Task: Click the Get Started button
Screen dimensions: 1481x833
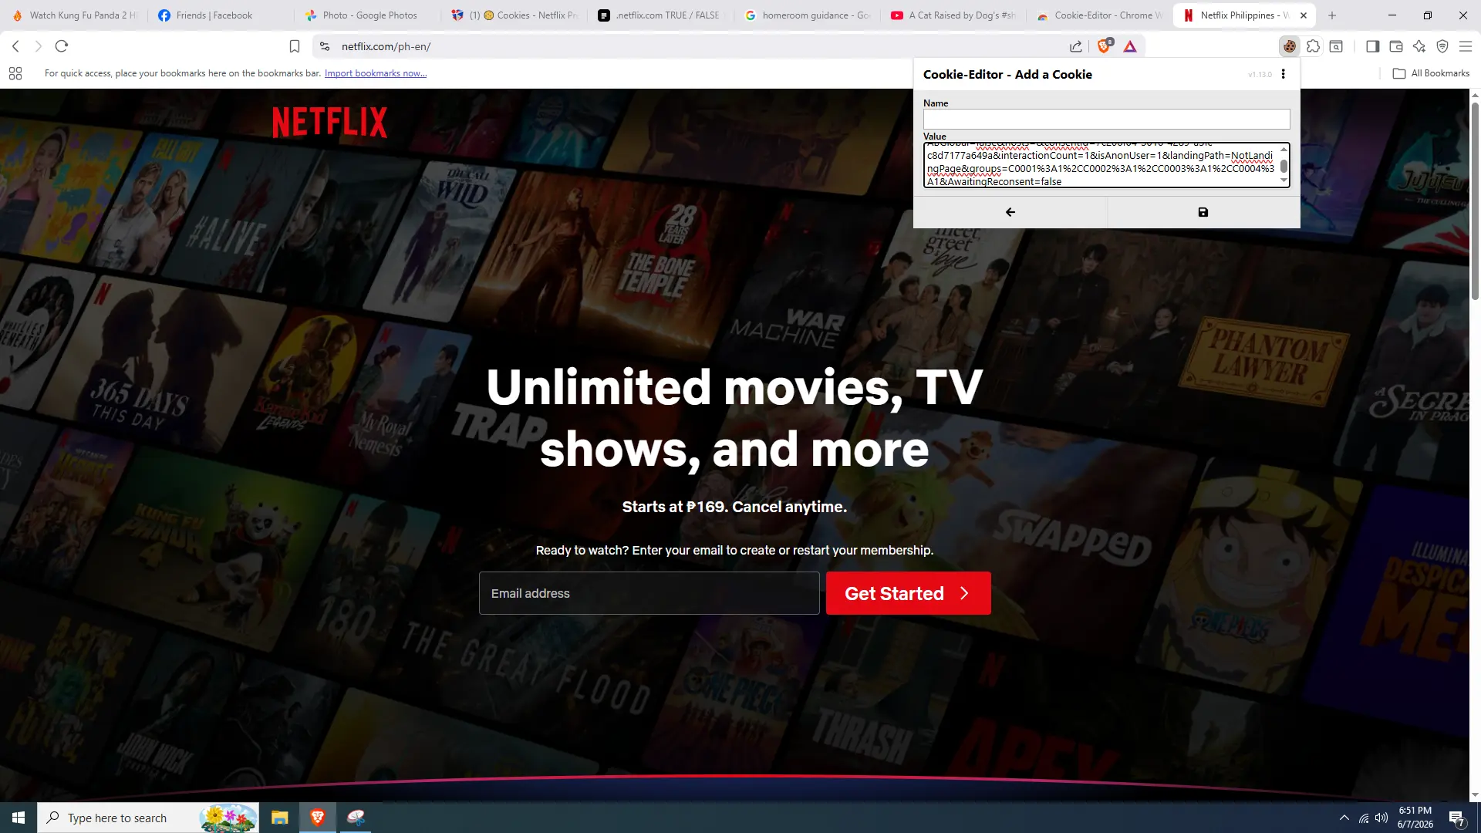Action: [908, 593]
